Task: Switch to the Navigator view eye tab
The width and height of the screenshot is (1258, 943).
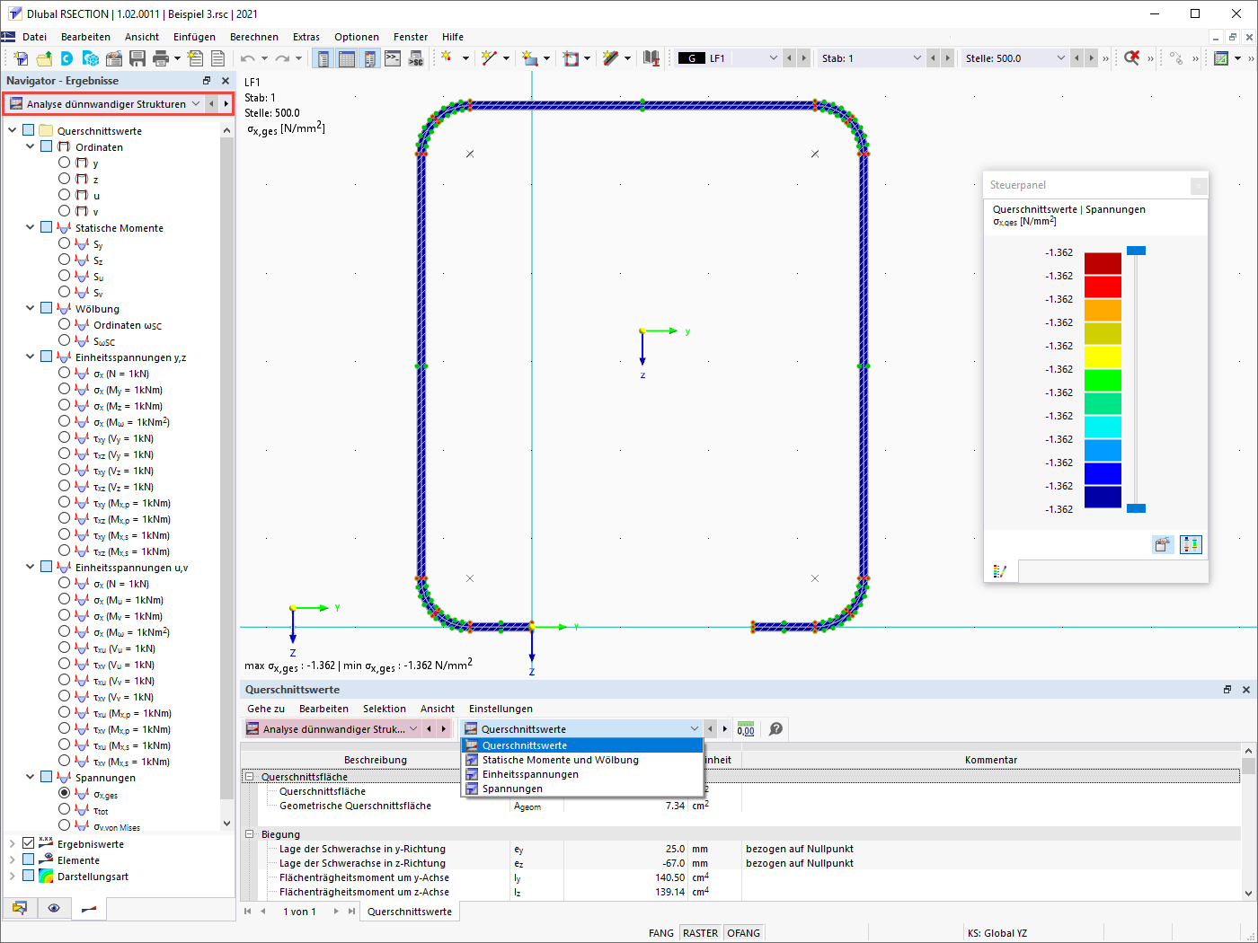Action: point(54,908)
